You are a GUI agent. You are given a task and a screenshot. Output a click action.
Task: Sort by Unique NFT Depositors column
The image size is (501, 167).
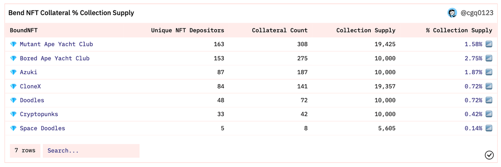click(x=187, y=30)
